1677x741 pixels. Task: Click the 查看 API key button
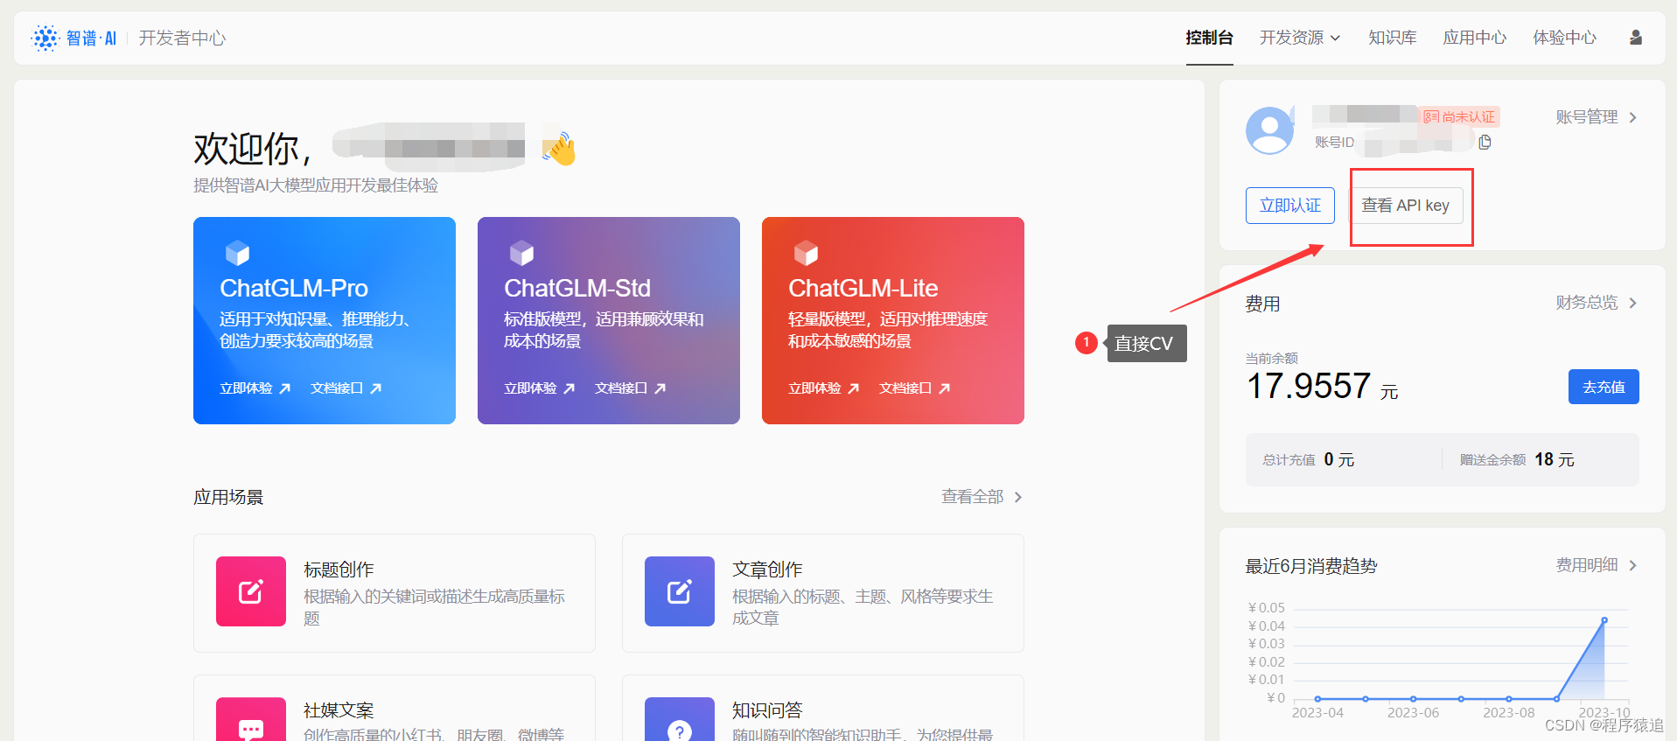tap(1406, 206)
